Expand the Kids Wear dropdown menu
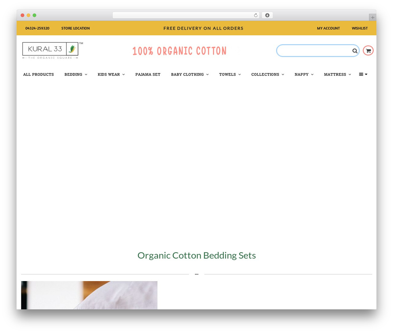The image size is (393, 333). [x=111, y=74]
